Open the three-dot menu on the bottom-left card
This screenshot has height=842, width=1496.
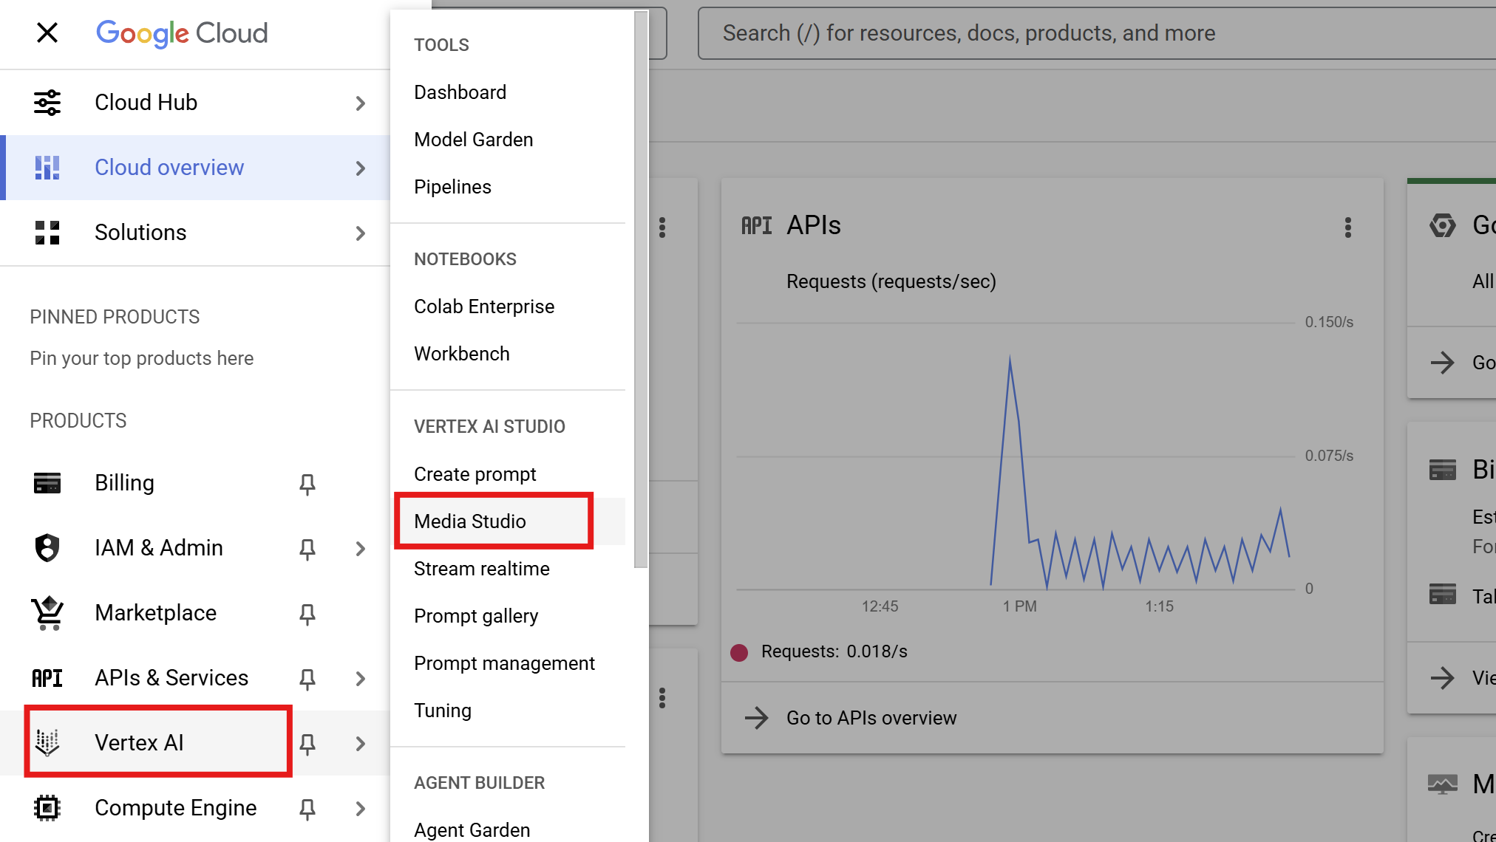point(662,698)
